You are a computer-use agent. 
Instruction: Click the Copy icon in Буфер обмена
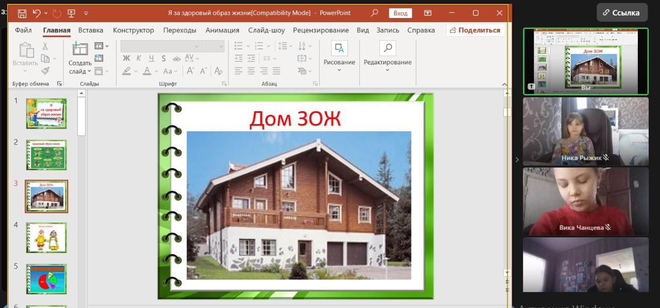pos(44,59)
